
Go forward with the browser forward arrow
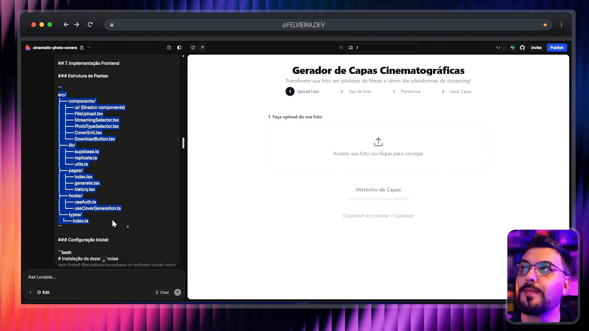point(77,25)
